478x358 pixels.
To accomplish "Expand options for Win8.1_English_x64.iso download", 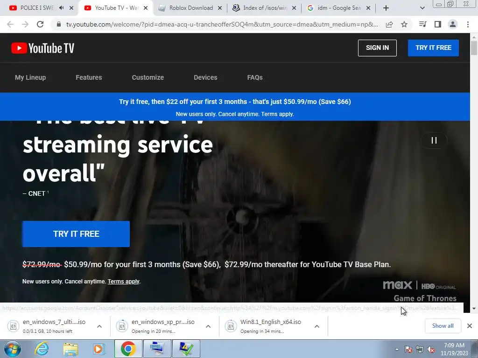I will [317, 326].
